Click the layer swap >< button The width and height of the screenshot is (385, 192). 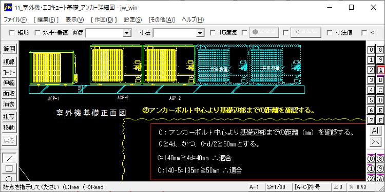(376, 141)
